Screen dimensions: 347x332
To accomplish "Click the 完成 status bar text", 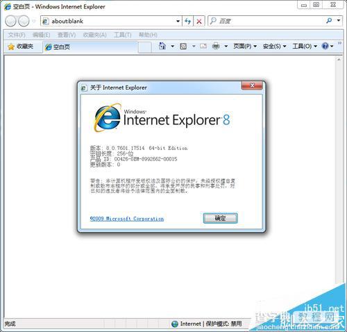I will [x=10, y=324].
